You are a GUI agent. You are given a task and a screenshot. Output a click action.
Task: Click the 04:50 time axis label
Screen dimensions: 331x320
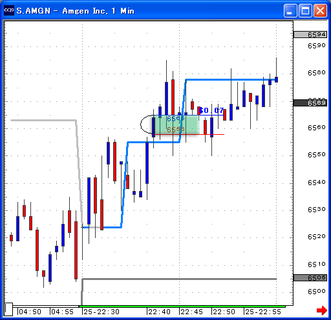(30, 312)
